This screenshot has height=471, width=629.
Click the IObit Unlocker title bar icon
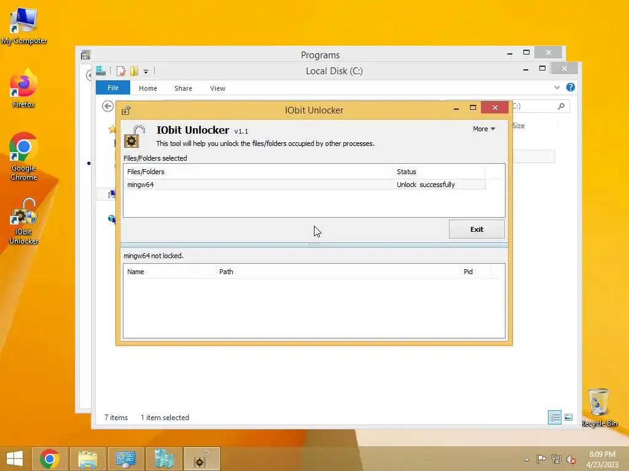point(127,110)
